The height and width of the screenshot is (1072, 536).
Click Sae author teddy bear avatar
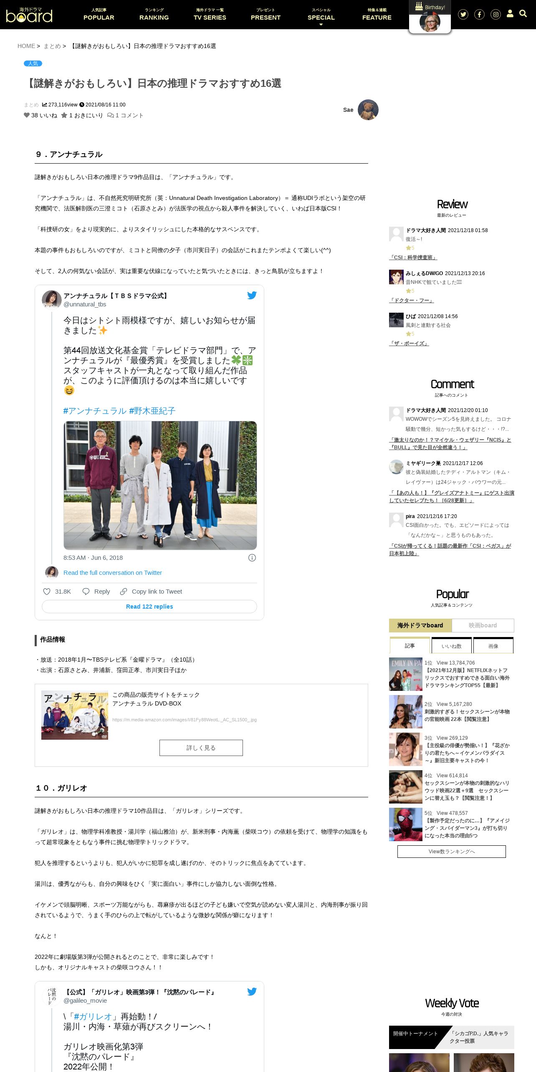point(368,110)
